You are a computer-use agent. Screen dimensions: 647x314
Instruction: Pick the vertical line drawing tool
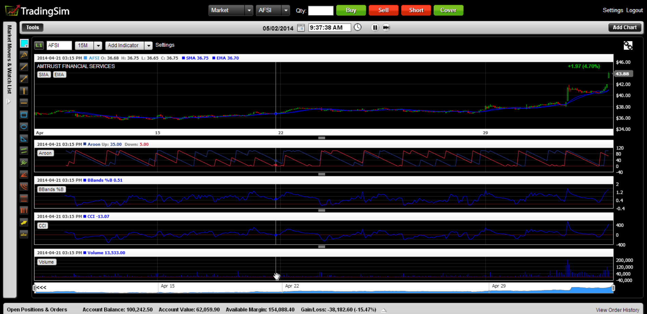coord(24,91)
